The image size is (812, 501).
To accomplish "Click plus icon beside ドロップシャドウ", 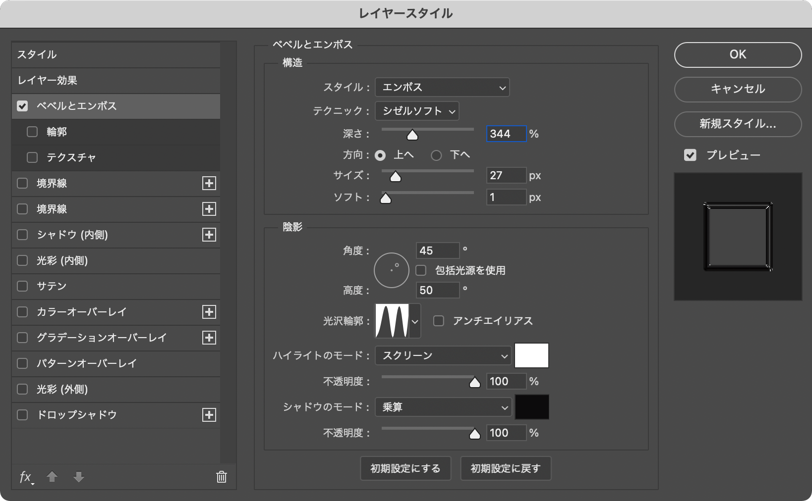I will [x=209, y=415].
